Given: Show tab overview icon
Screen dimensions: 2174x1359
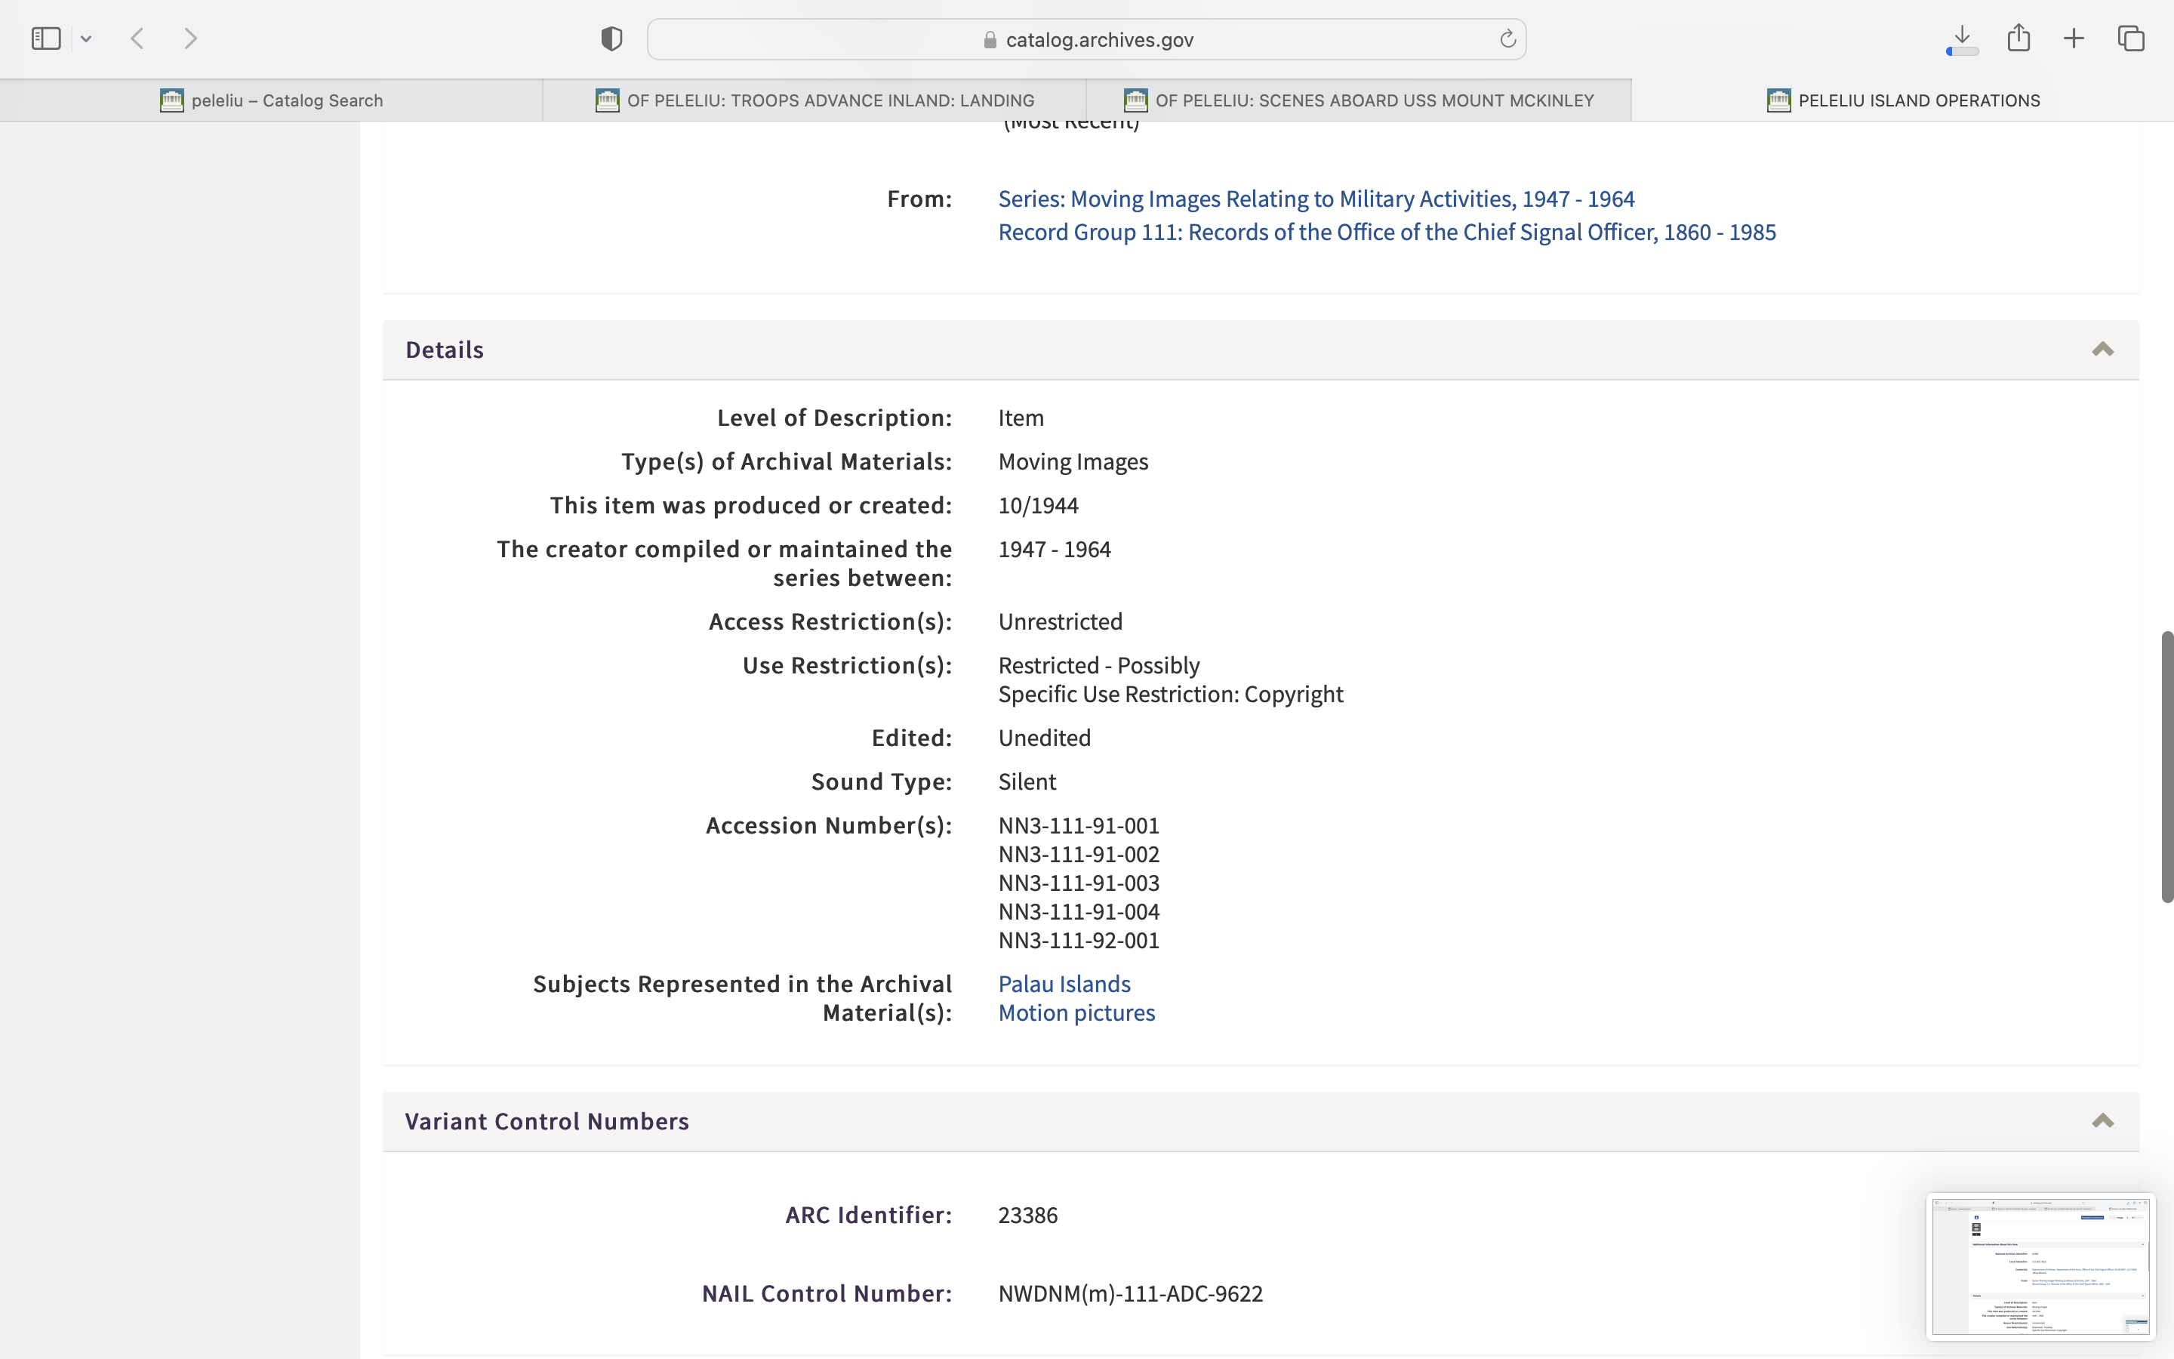Looking at the screenshot, I should (x=2131, y=39).
